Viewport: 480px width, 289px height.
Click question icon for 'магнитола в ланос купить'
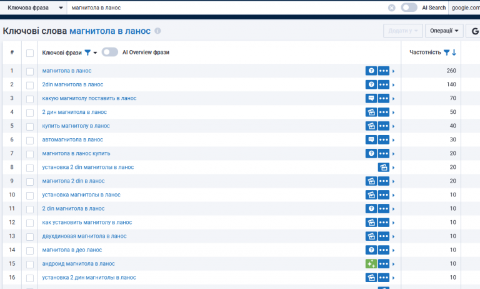(x=371, y=153)
